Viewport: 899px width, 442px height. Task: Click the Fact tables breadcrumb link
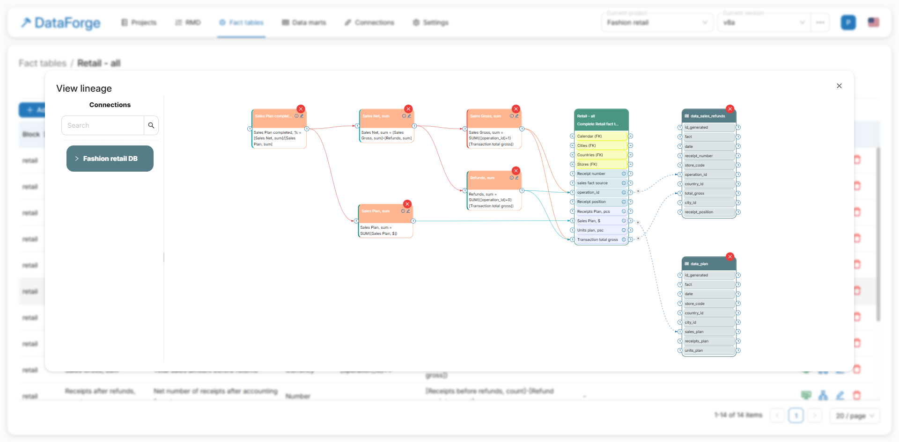coord(43,63)
